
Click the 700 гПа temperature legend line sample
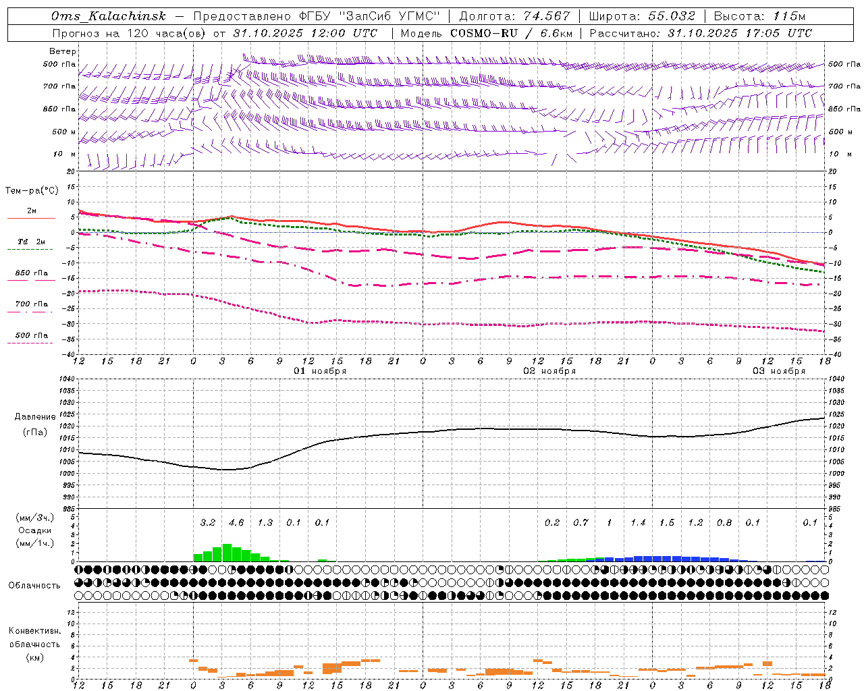click(31, 312)
